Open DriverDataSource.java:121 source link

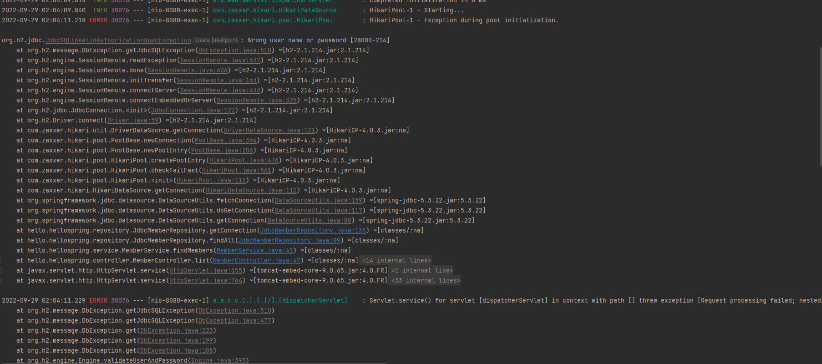269,130
